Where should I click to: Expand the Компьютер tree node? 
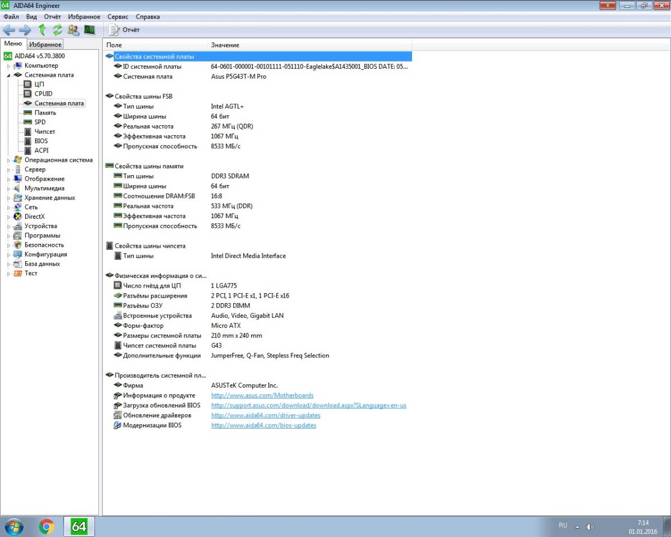[8, 66]
